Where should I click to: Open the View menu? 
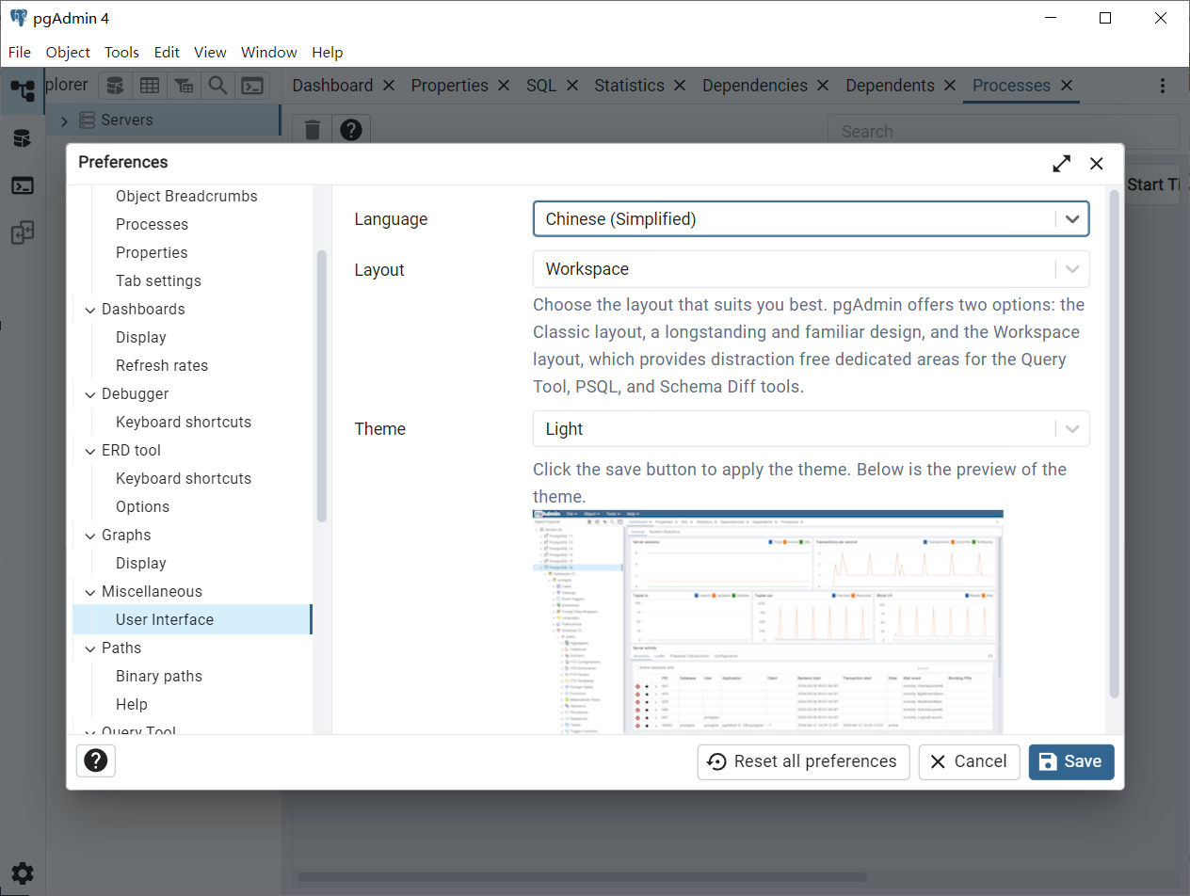[211, 53]
